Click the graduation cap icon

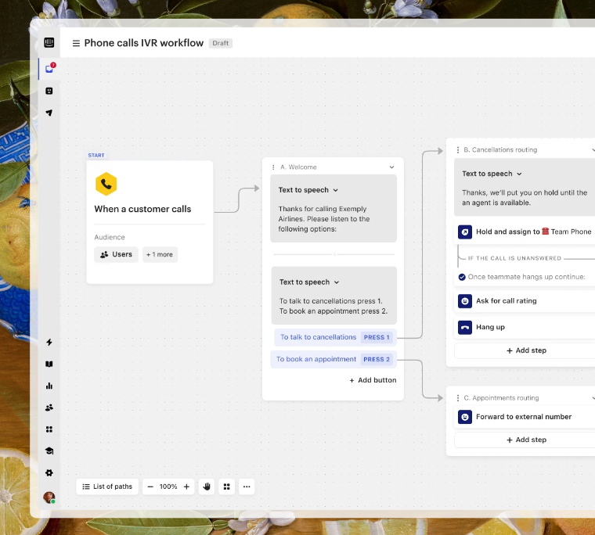coord(49,451)
